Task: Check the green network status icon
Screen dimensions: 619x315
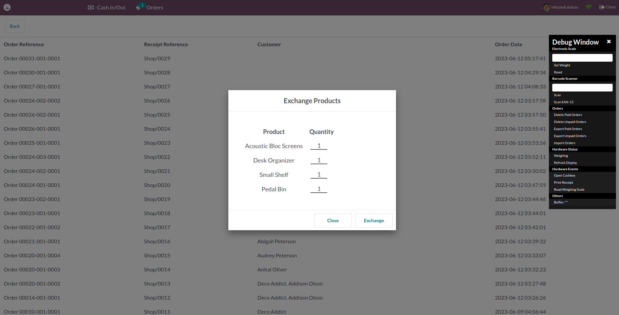Action: tap(589, 7)
